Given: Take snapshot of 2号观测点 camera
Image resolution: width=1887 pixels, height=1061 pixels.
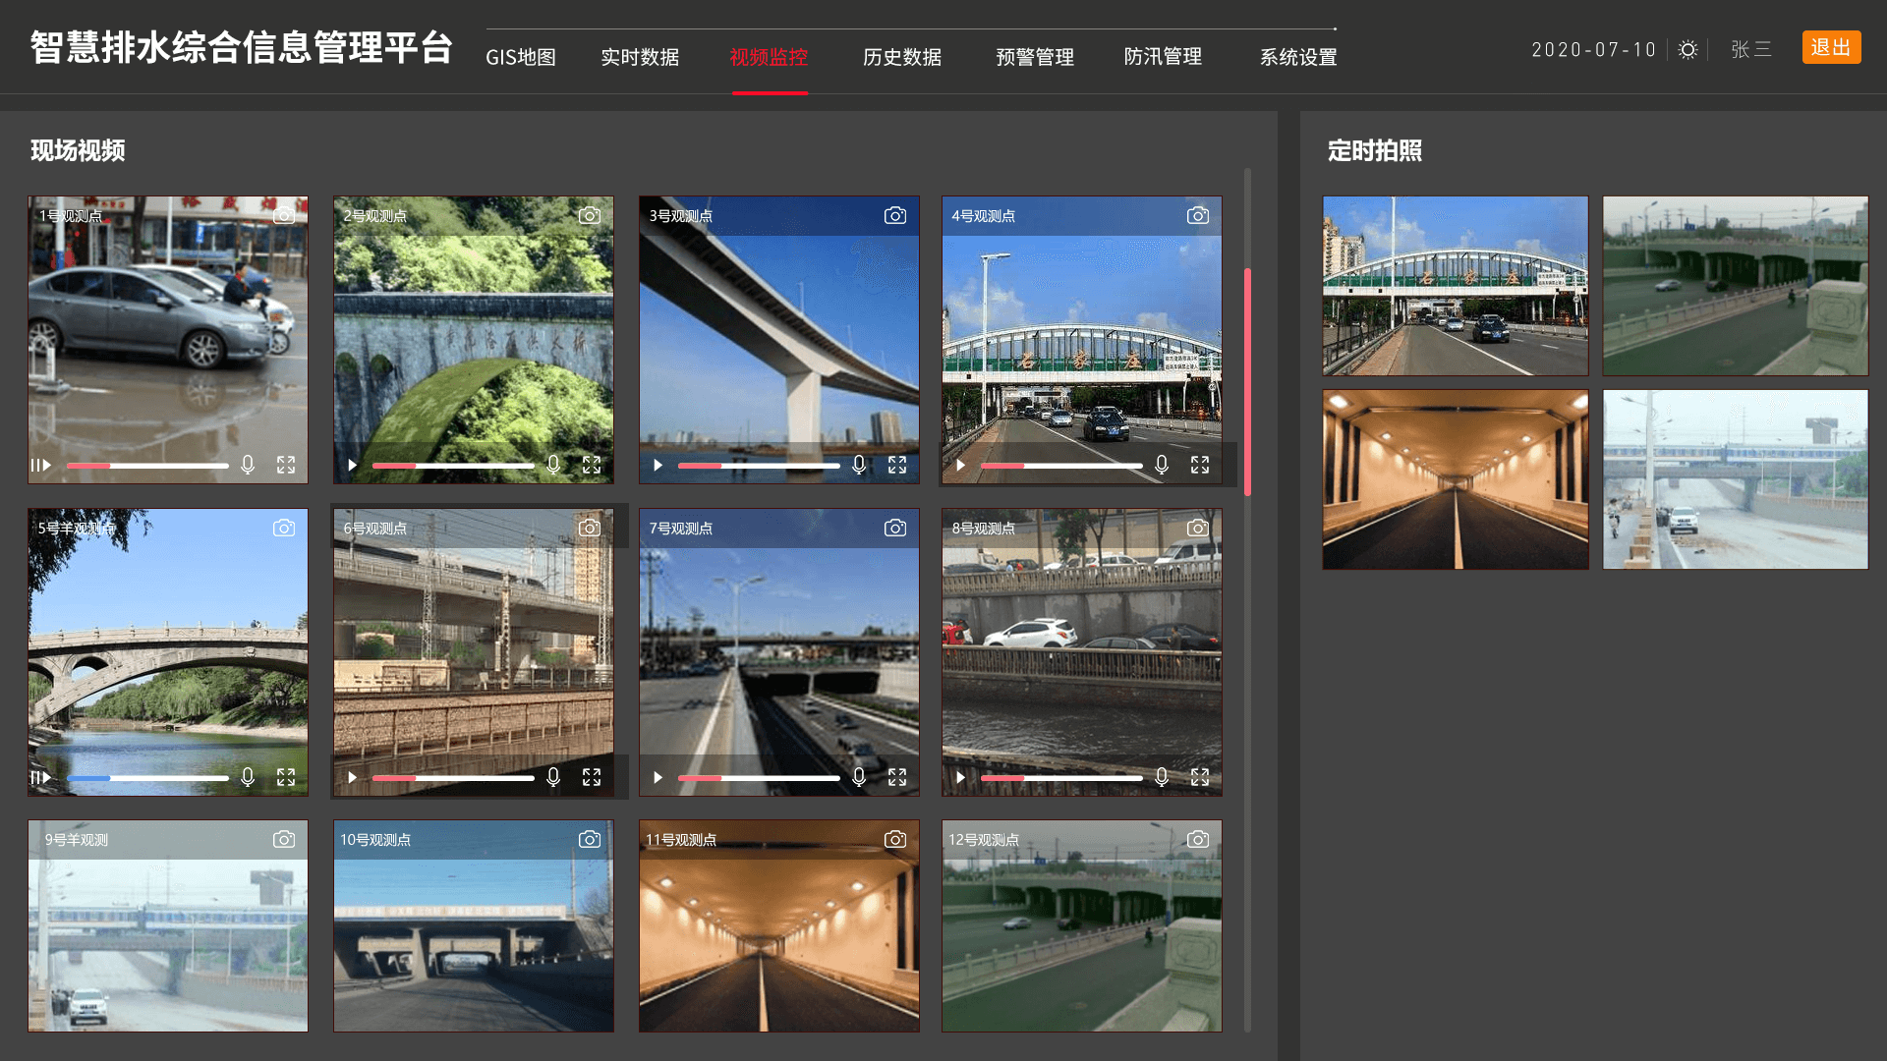Looking at the screenshot, I should (x=590, y=215).
